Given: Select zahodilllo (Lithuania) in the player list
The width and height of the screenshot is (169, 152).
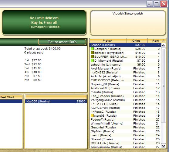Looking at the screenshot, I should tap(125, 64).
